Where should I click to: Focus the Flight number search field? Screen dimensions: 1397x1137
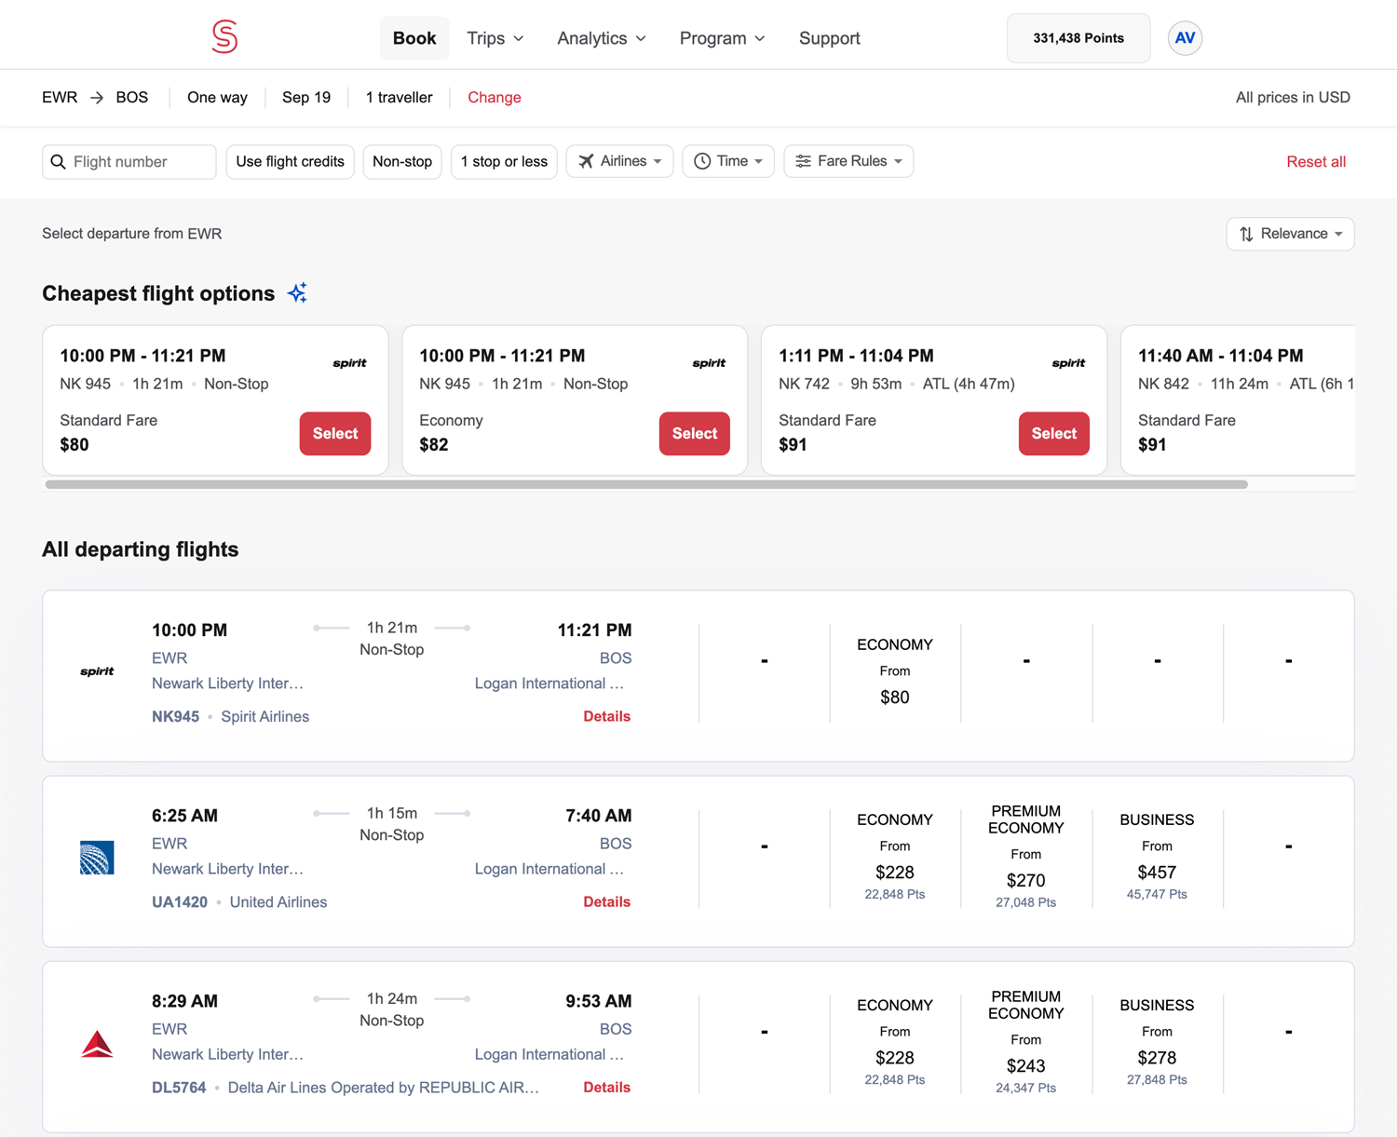pyautogui.click(x=129, y=162)
